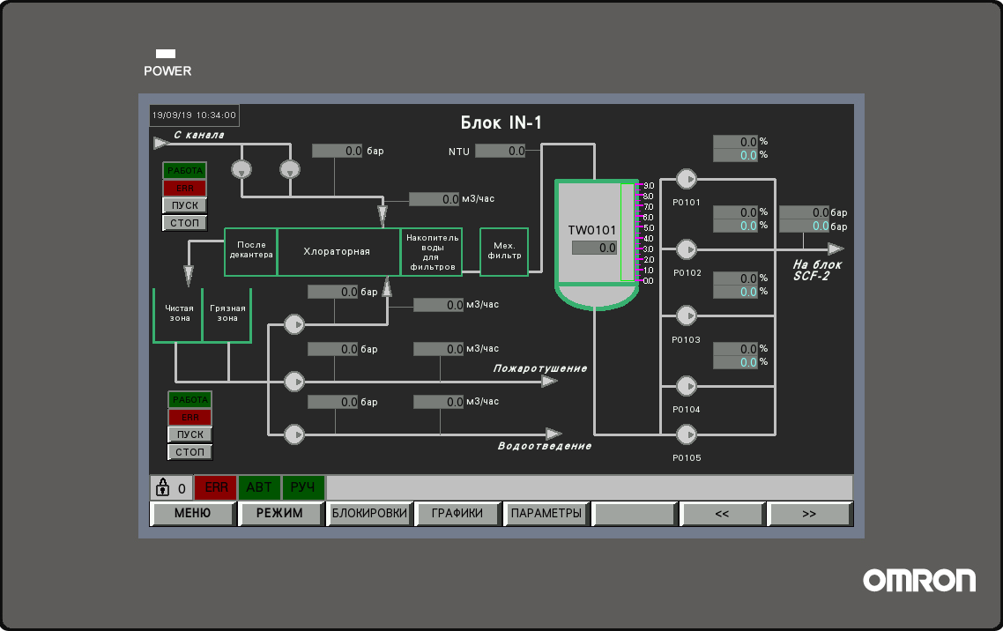The width and height of the screenshot is (1003, 631).
Task: Go to previous screen with << button
Action: pyautogui.click(x=722, y=514)
